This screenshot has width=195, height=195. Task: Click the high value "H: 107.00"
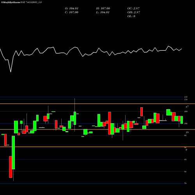tap(103, 9)
